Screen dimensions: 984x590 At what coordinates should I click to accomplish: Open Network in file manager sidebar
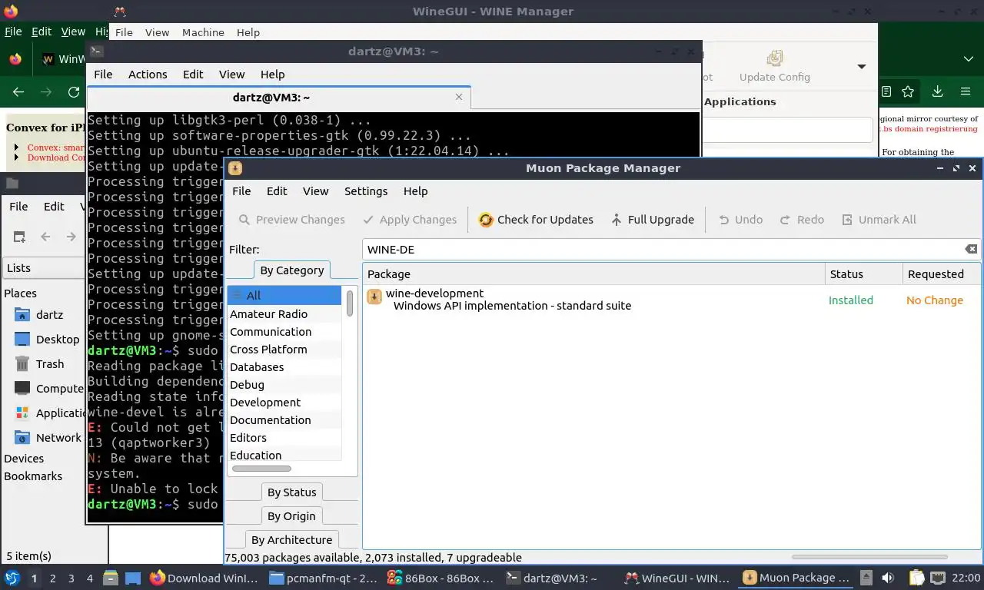(x=48, y=438)
